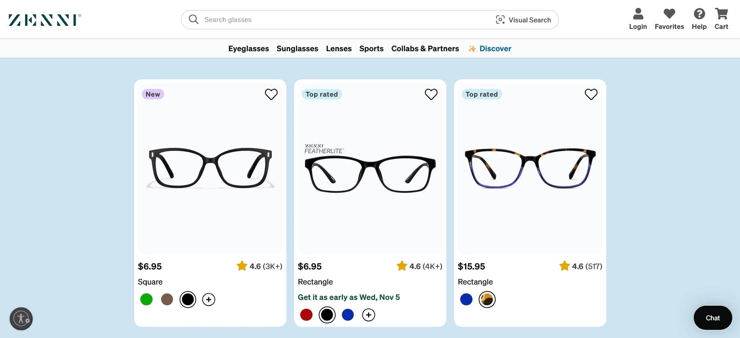Show more colors for Square frame
Viewport: 740px width, 338px height.
pyautogui.click(x=209, y=300)
